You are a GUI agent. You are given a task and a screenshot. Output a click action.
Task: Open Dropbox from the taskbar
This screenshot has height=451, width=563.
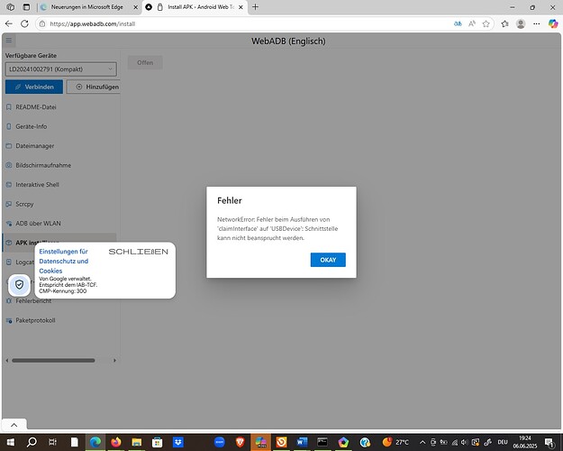coord(177,442)
